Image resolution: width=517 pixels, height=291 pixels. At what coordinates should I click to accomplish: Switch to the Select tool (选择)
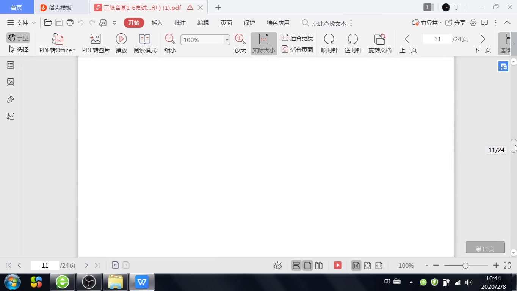[x=18, y=50]
